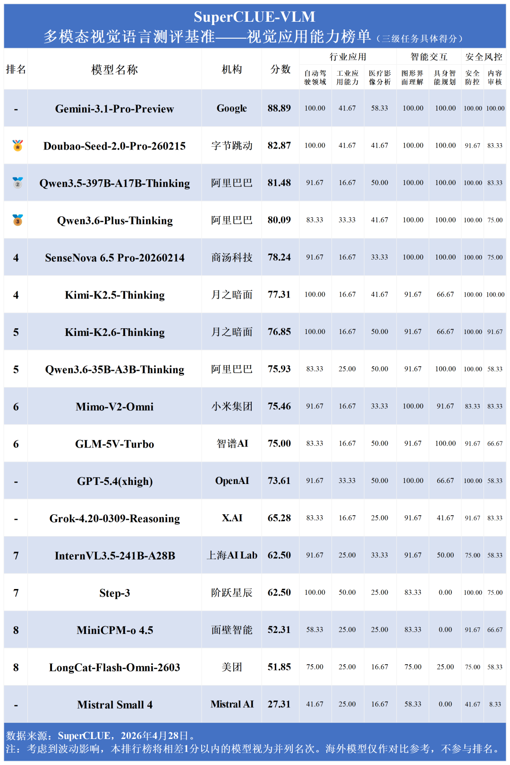Click the 行业应用 category header
Image resolution: width=510 pixels, height=765 pixels.
click(348, 57)
